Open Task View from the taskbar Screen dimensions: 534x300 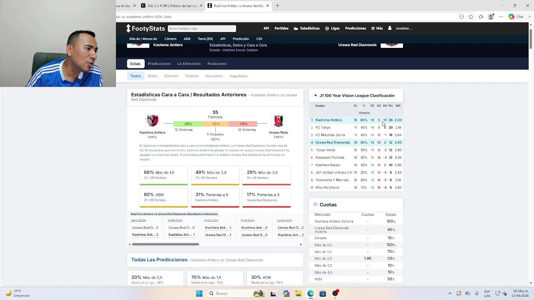(273, 293)
